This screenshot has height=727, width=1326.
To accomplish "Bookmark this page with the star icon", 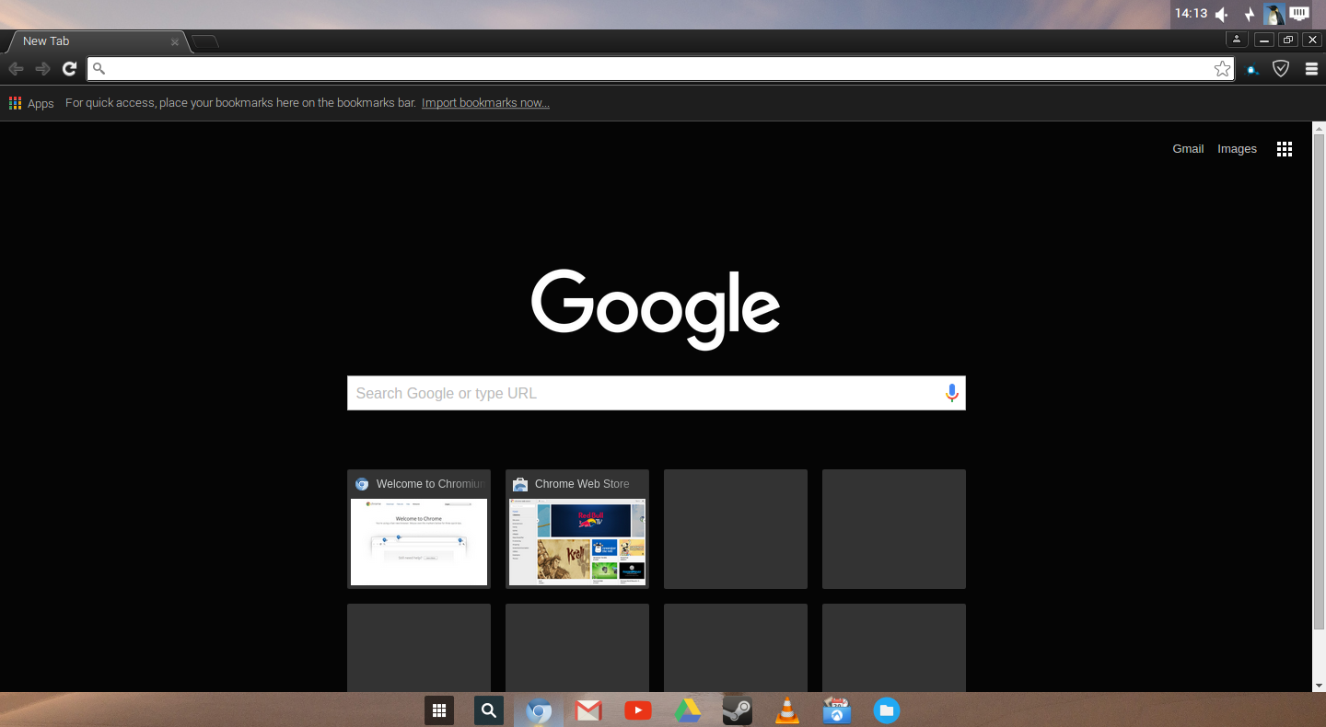I will [x=1222, y=69].
